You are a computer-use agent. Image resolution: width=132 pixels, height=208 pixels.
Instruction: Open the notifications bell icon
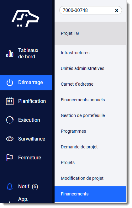pyautogui.click(x=9, y=187)
